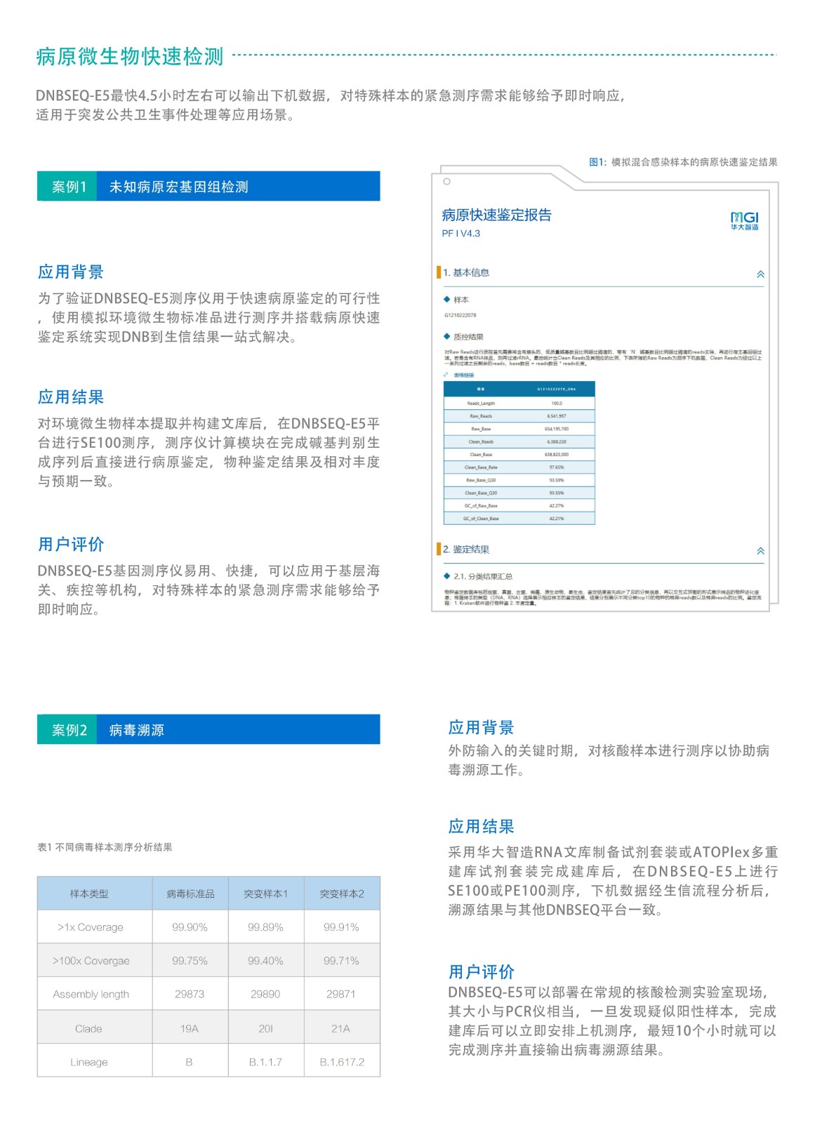Click the Raw_Reads row in report table
Image resolution: width=829 pixels, height=1123 pixels.
tap(519, 416)
